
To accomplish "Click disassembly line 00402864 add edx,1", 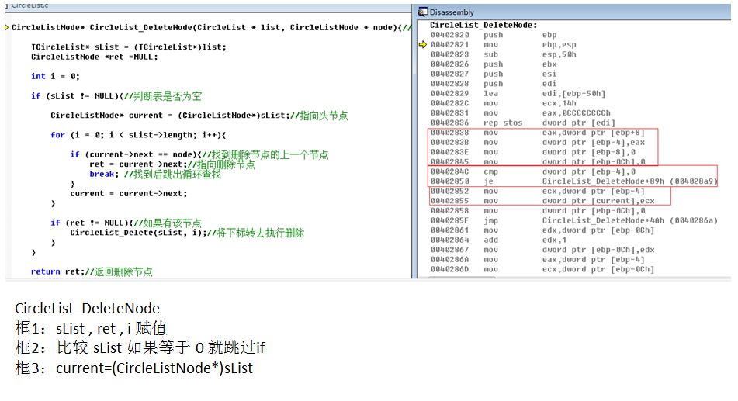I will (498, 240).
